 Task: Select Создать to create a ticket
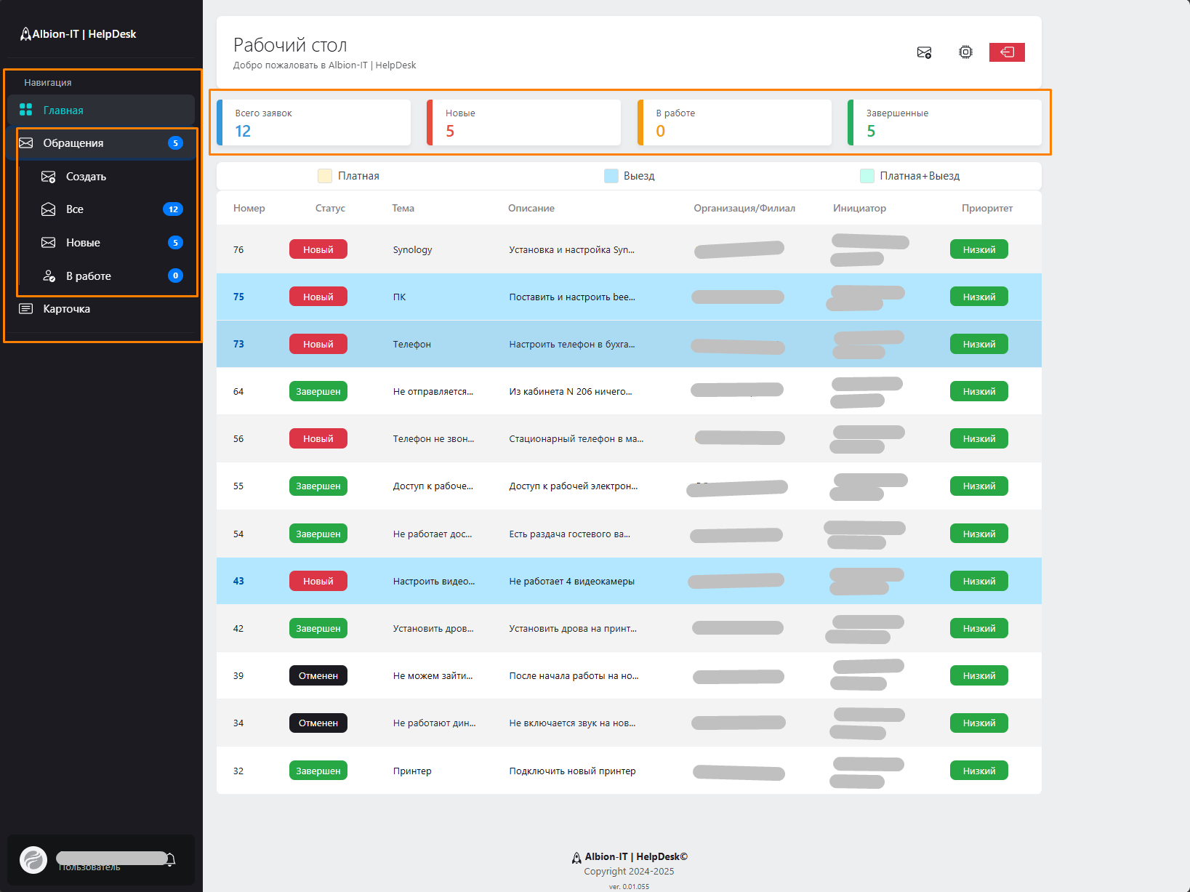point(86,177)
